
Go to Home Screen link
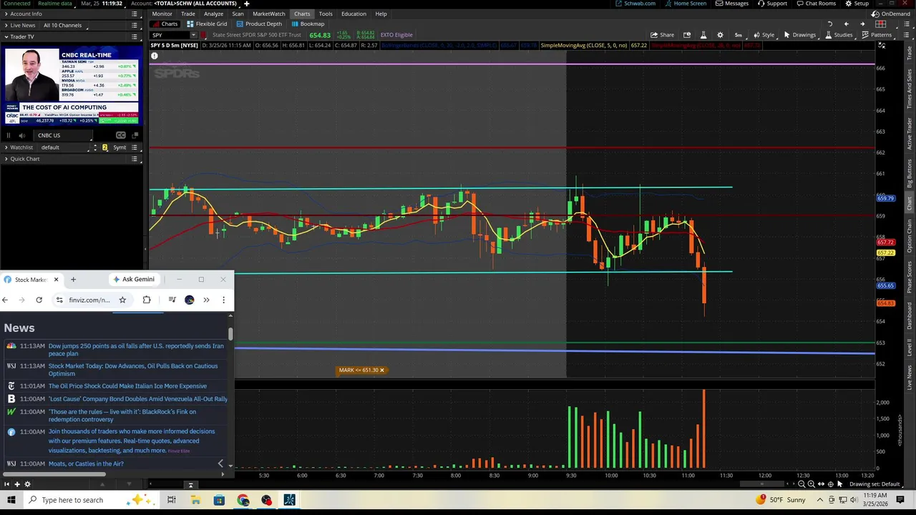pyautogui.click(x=685, y=4)
